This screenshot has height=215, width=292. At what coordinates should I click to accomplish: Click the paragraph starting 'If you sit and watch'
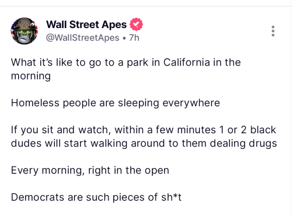click(144, 137)
